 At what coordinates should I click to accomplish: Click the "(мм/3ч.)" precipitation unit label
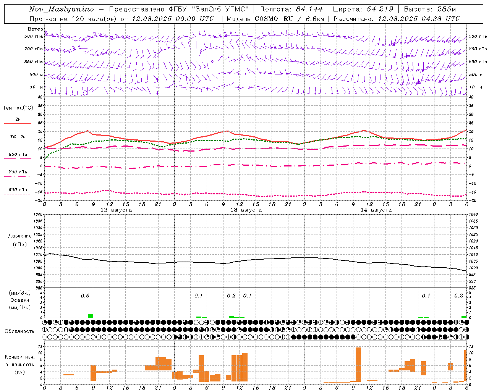pyautogui.click(x=20, y=293)
